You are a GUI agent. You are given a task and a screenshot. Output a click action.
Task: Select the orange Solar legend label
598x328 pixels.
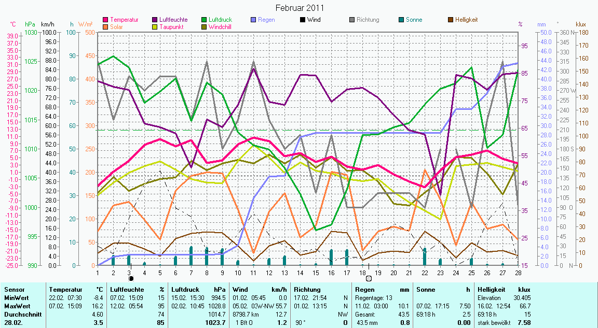116,27
